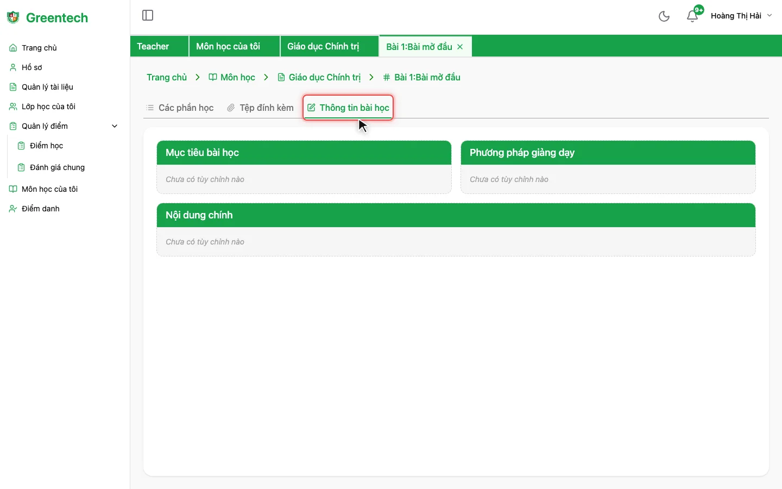Click the Nội dung chính header
The height and width of the screenshot is (489, 782).
456,215
